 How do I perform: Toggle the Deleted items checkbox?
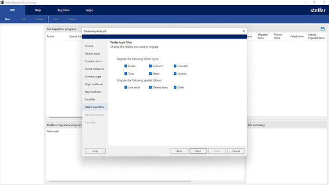coord(150,87)
